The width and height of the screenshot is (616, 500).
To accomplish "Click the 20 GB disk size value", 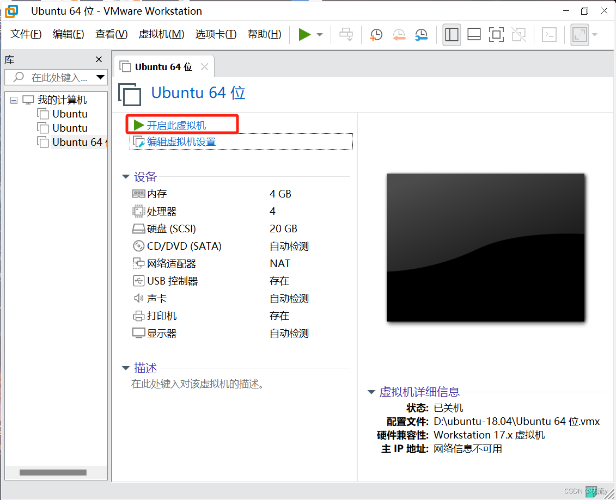I will 283,229.
